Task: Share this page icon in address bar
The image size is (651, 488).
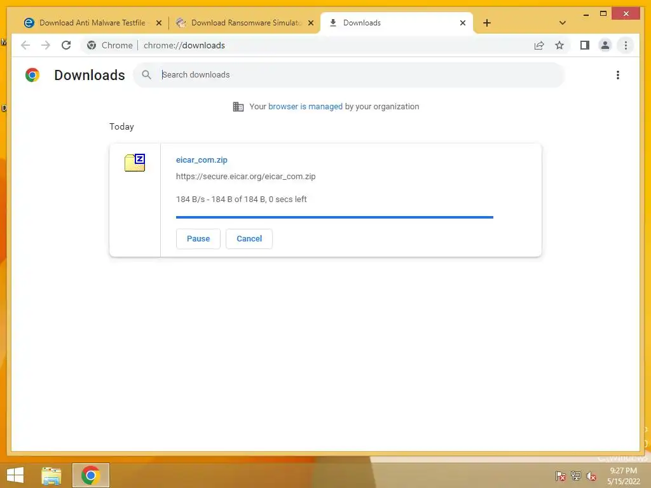Action: [539, 45]
